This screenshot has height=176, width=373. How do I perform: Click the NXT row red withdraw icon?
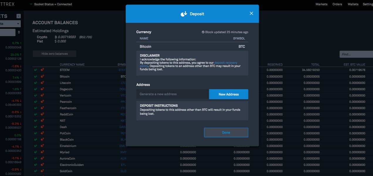click(x=42, y=120)
